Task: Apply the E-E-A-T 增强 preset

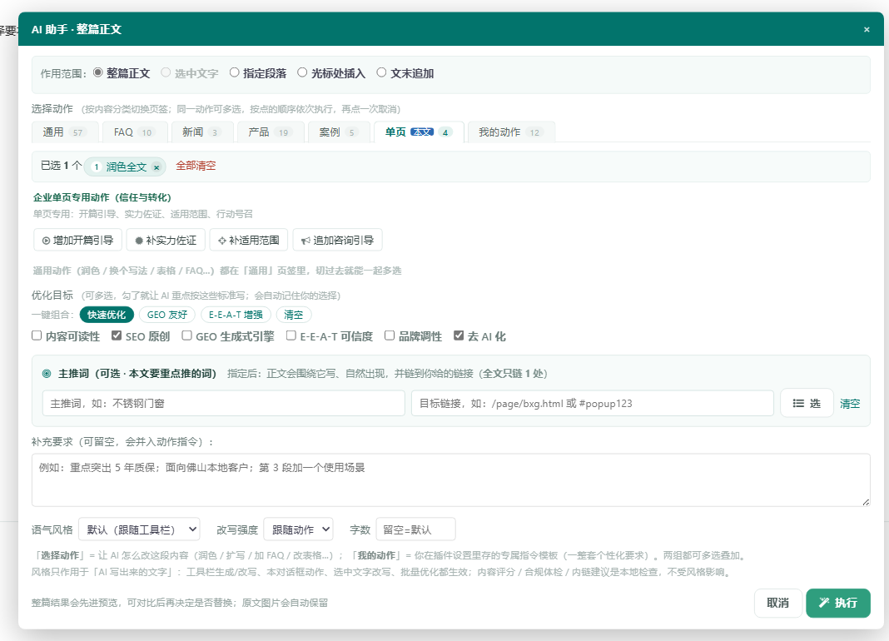Action: pos(236,315)
